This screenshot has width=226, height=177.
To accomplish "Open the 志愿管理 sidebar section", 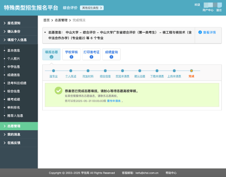I will pyautogui.click(x=19, y=126).
